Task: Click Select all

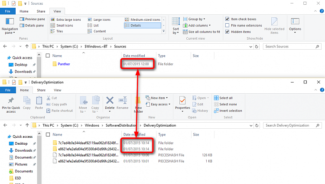Action: point(223,98)
